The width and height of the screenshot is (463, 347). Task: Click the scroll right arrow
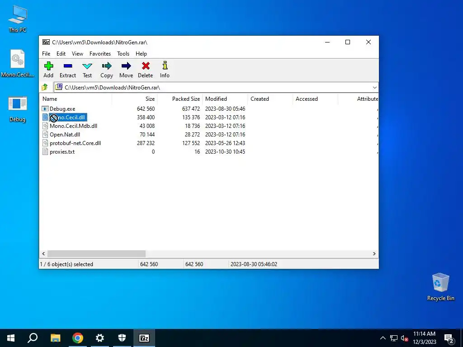[374, 254]
